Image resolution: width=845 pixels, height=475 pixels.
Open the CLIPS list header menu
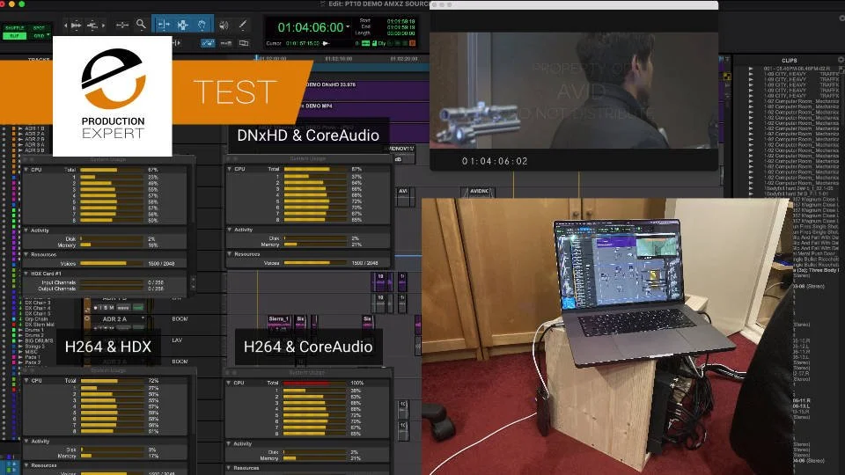(x=789, y=61)
